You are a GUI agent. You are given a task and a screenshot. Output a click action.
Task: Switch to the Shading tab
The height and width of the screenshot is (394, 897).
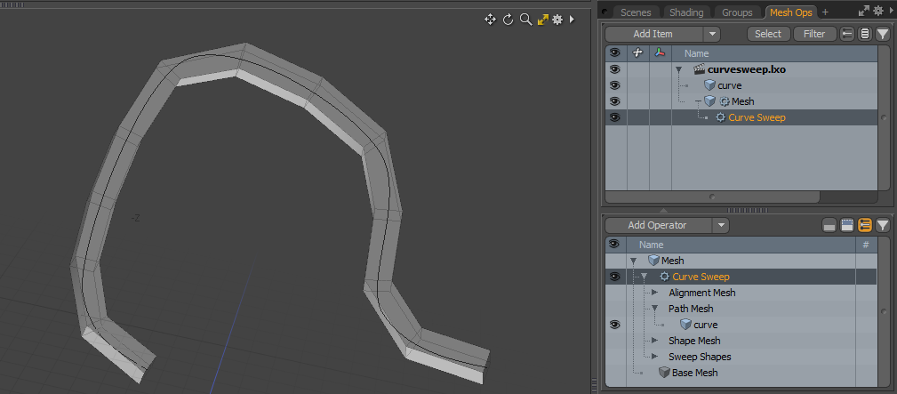(686, 12)
